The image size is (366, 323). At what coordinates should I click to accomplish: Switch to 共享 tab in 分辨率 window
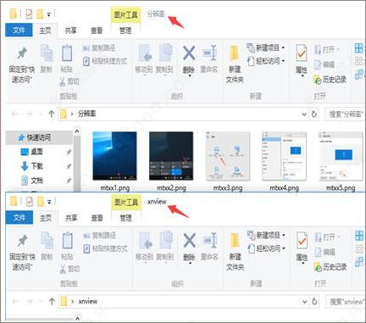[70, 31]
